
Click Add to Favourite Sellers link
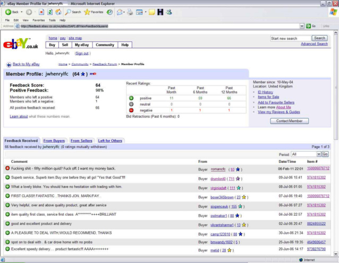click(276, 102)
